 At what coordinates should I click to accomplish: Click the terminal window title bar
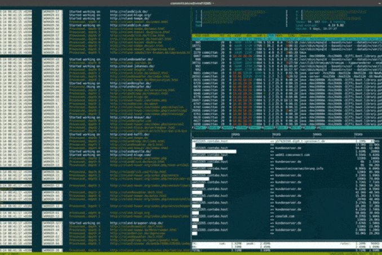coord(191,3)
